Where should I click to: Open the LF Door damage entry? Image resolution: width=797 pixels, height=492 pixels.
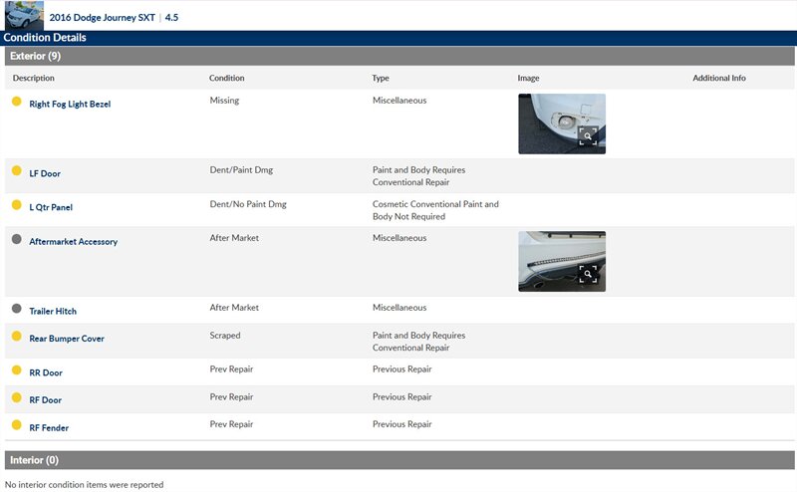(45, 173)
